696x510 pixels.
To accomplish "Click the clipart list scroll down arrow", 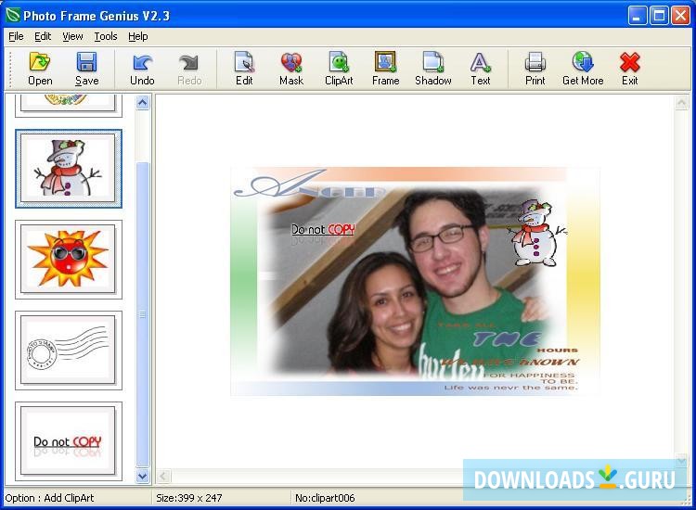I will 143,477.
